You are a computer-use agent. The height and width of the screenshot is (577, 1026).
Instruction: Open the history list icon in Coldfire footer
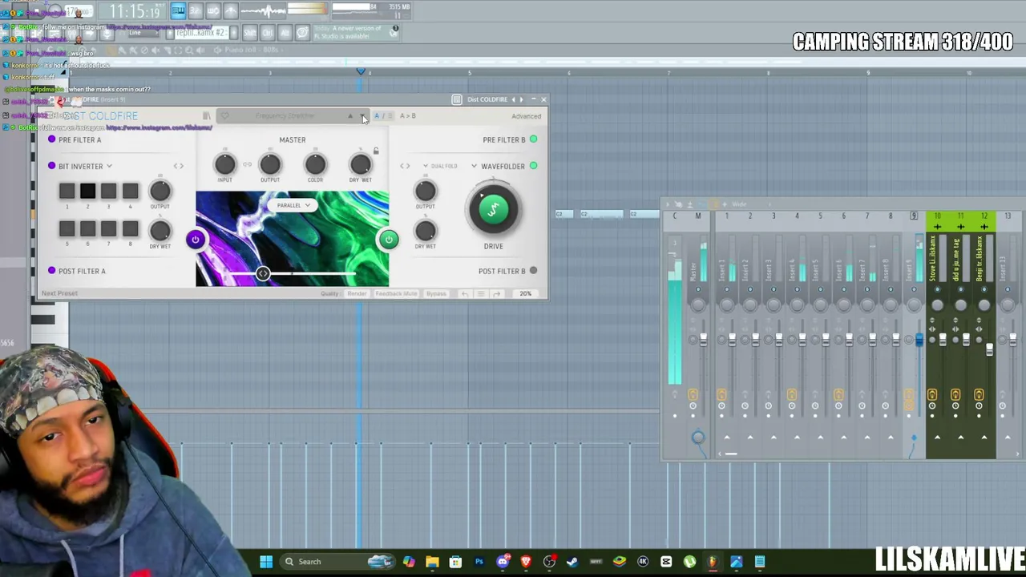[x=481, y=294]
